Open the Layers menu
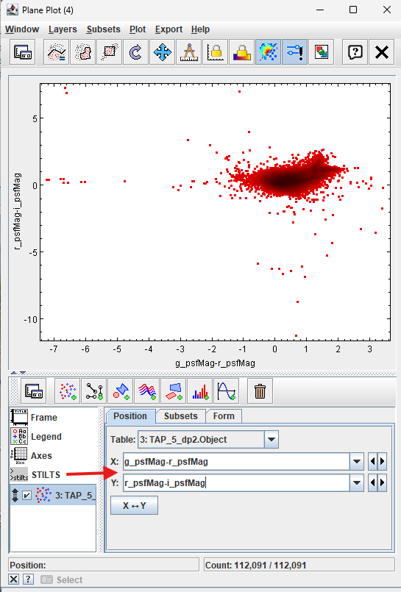This screenshot has height=592, width=401. [x=63, y=29]
